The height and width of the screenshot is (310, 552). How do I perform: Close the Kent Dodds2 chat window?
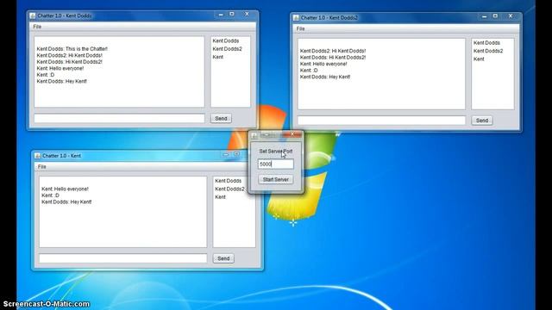(x=510, y=16)
